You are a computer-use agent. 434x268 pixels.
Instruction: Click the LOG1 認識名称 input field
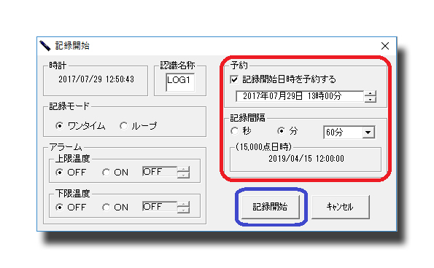[x=180, y=82]
